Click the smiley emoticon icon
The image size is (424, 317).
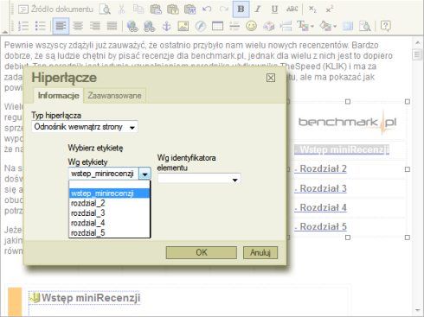tap(252, 26)
